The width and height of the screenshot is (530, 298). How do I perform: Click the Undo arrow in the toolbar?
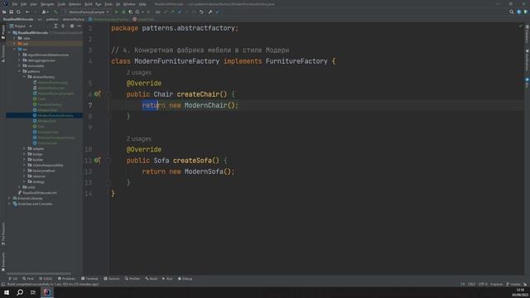point(201,12)
